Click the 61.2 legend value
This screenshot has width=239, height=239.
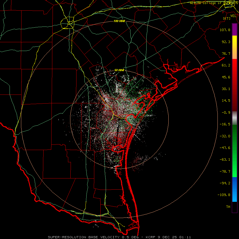click(226, 65)
